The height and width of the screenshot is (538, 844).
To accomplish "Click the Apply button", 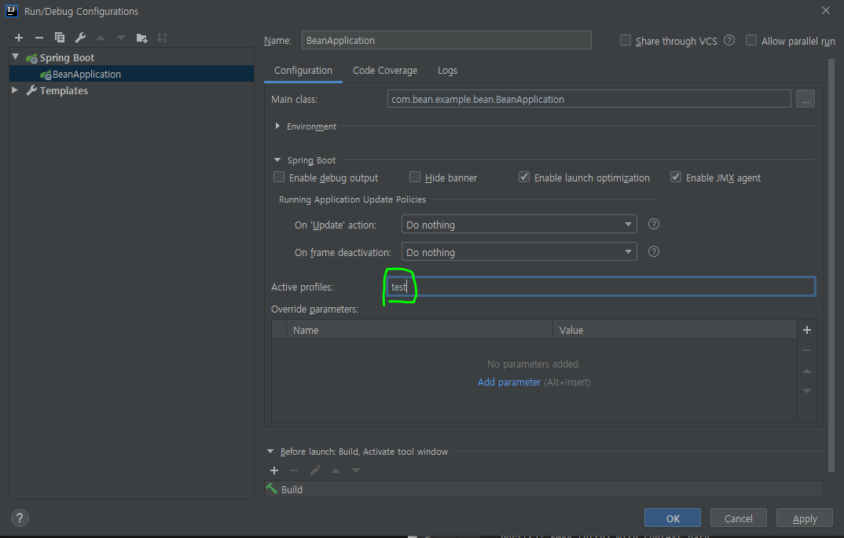I will click(x=805, y=518).
